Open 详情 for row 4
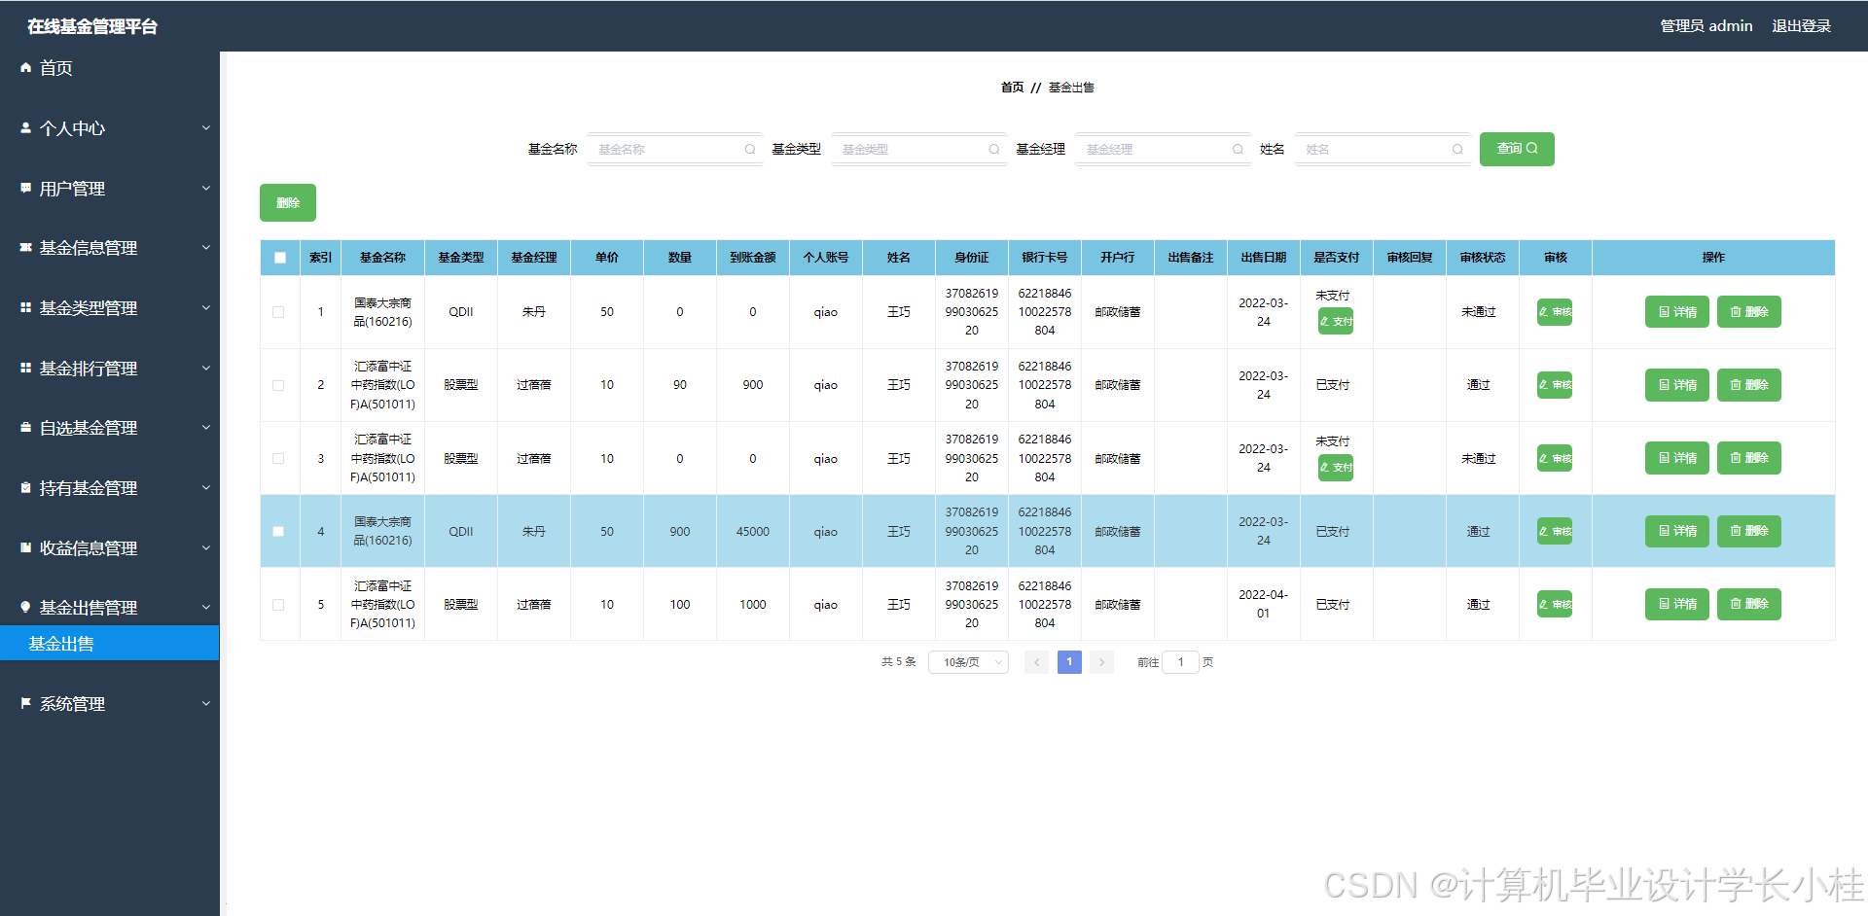This screenshot has width=1868, height=916. point(1676,531)
